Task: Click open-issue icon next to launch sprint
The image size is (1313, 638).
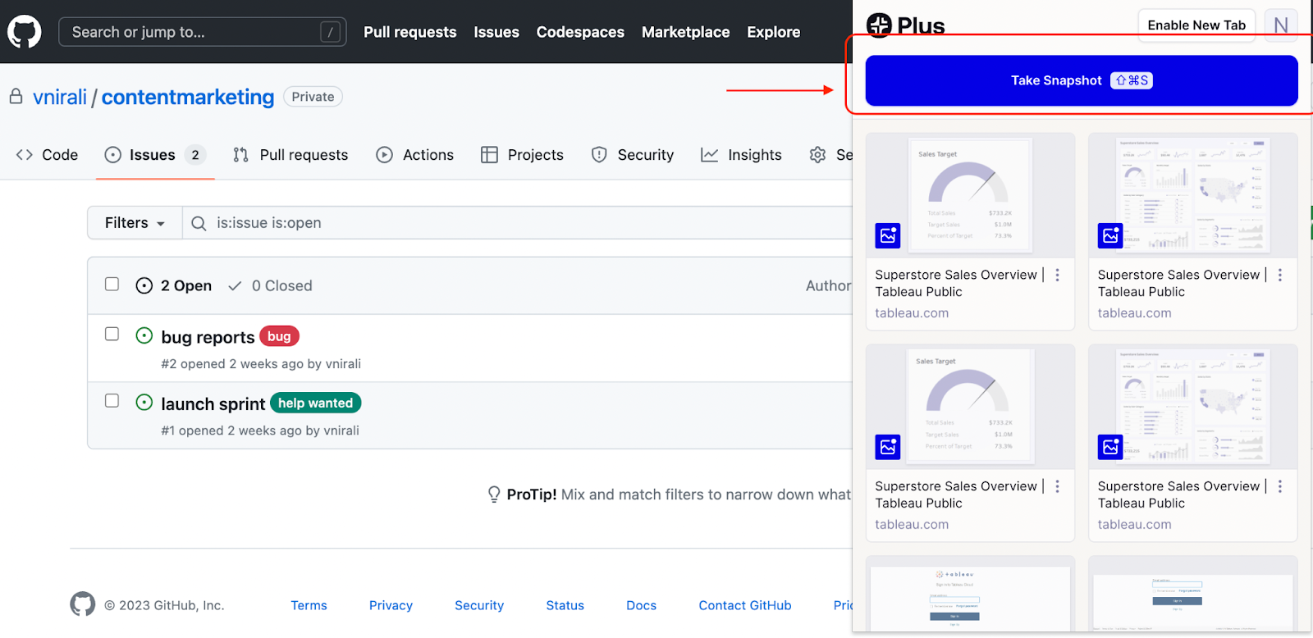Action: (x=144, y=403)
